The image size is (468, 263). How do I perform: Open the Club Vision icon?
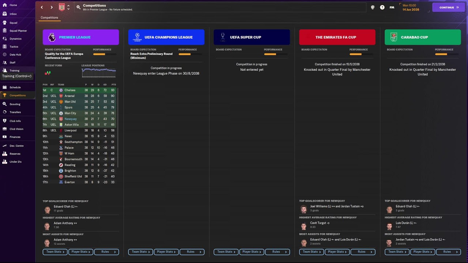point(5,129)
